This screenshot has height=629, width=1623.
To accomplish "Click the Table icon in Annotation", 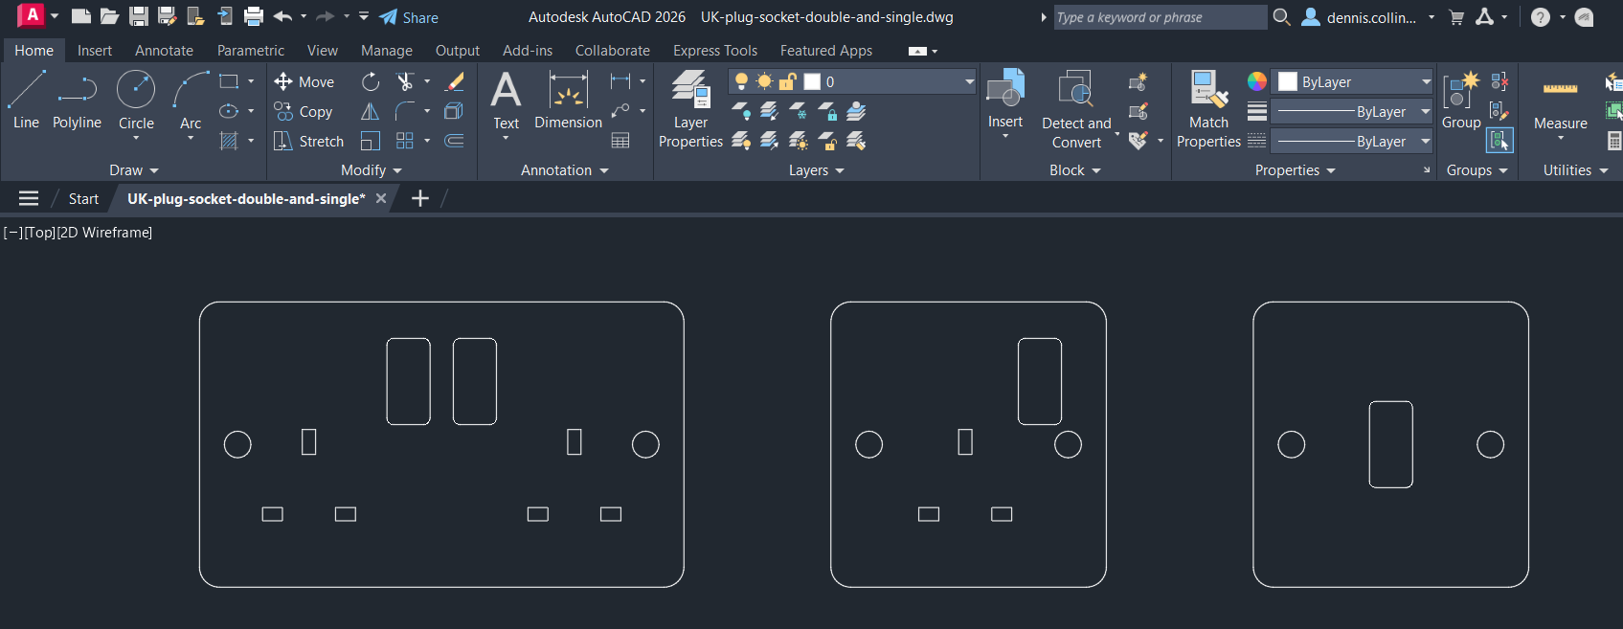I will [620, 141].
